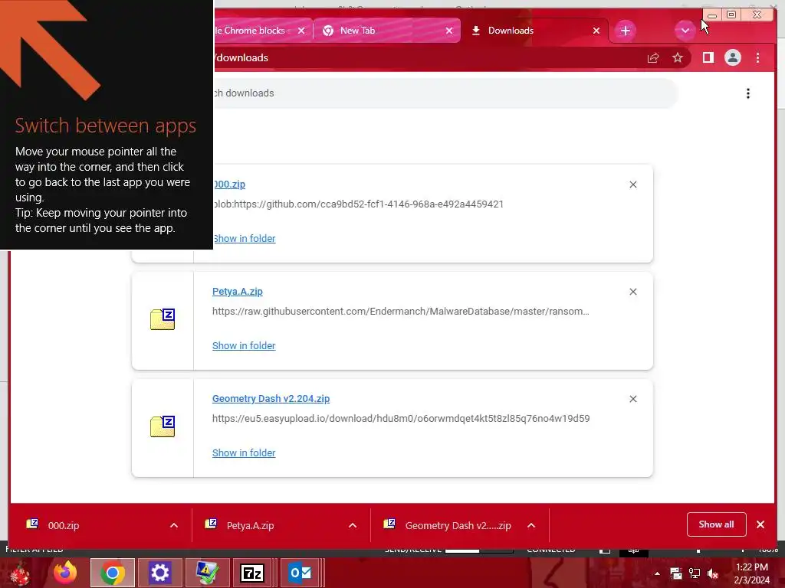
Task: Open the monitor with warning sign taskbar app
Action: tap(206, 573)
